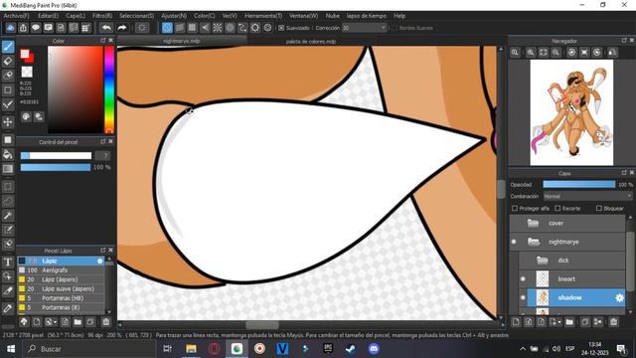Select the Portaminas (HB) brush
This screenshot has height=358, width=636.
coord(61,298)
